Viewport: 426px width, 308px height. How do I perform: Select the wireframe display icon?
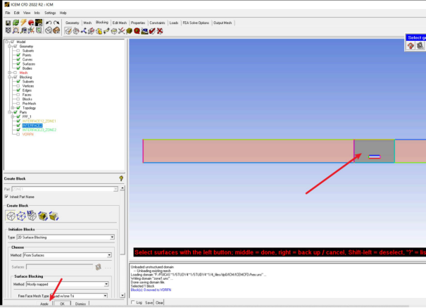point(49,30)
